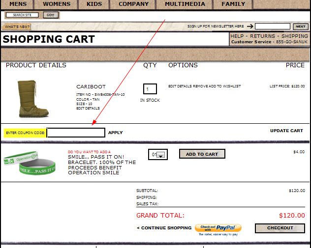Click the newsletter NEXT button

point(301,27)
